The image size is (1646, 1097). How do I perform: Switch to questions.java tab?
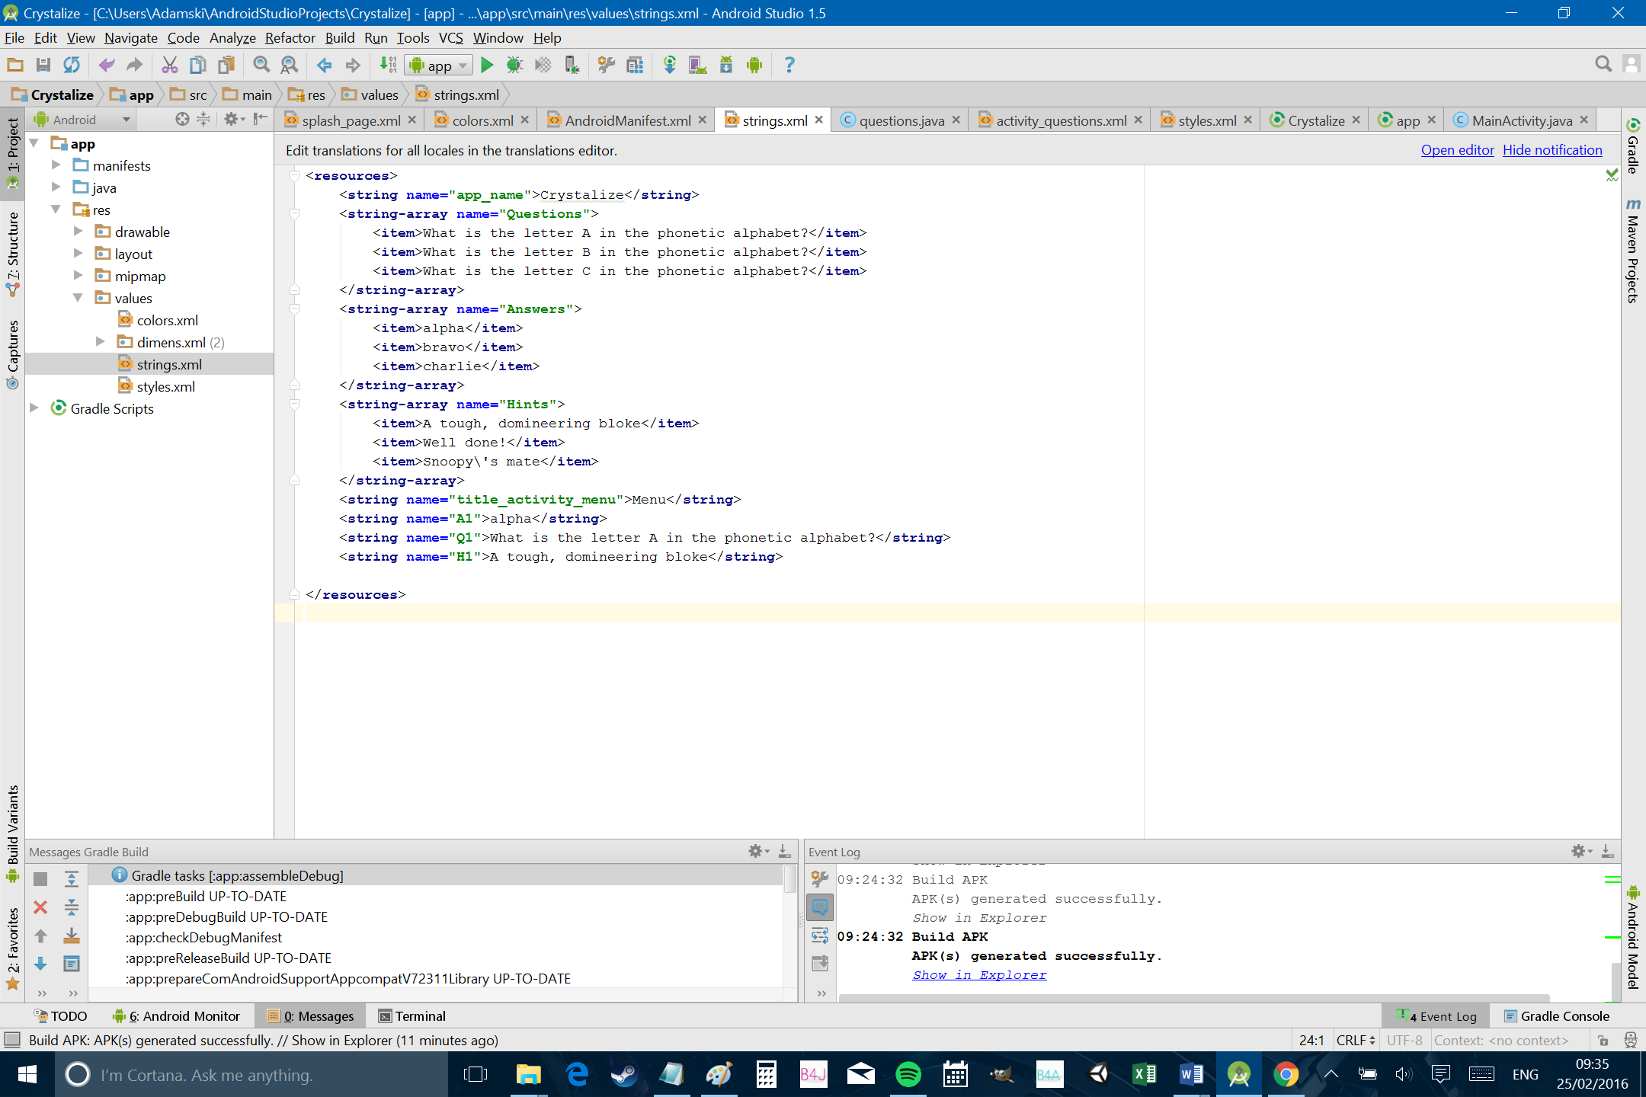[901, 120]
